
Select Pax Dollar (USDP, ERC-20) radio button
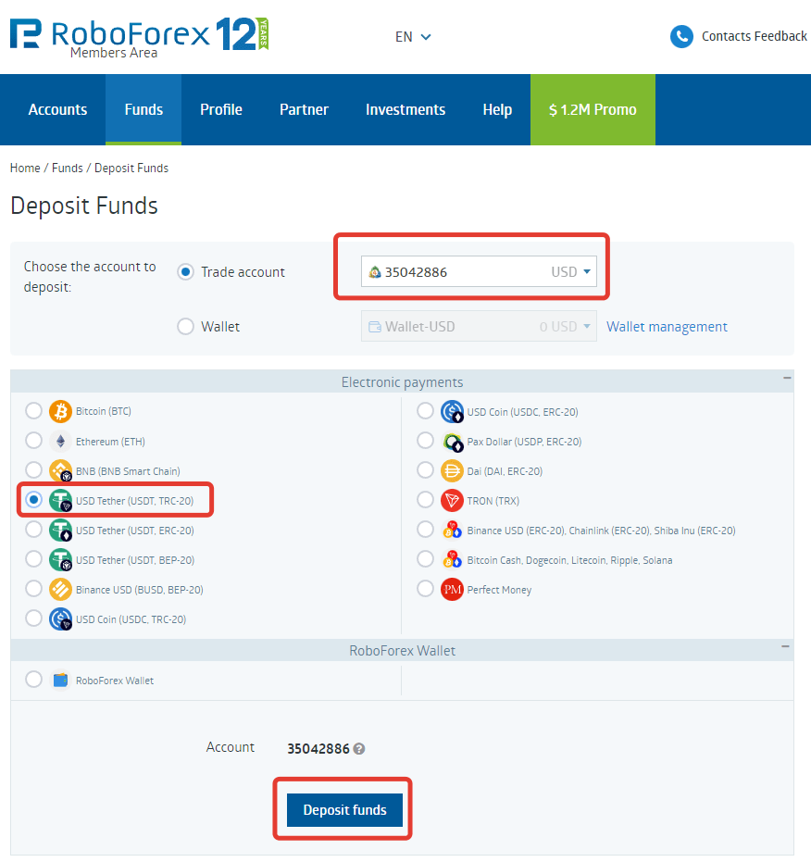pyautogui.click(x=425, y=440)
